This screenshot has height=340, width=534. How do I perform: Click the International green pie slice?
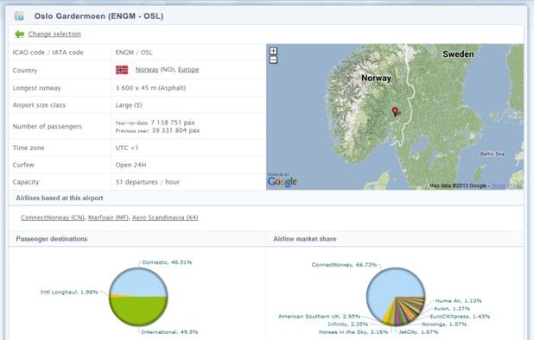pos(138,312)
